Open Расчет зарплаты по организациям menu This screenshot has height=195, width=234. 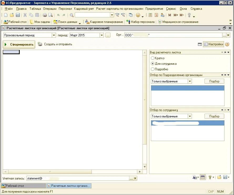point(120,9)
